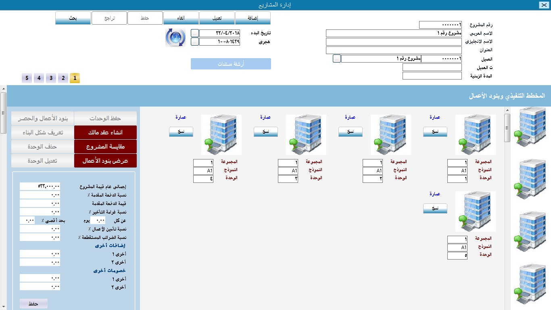Click نسخ button for unit 1
This screenshot has height=310, width=551.
point(435,132)
